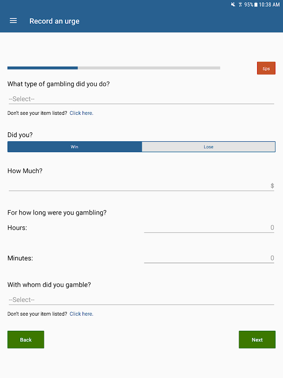283x378 pixels.
Task: Tap the muted sound status icon
Action: (x=233, y=5)
